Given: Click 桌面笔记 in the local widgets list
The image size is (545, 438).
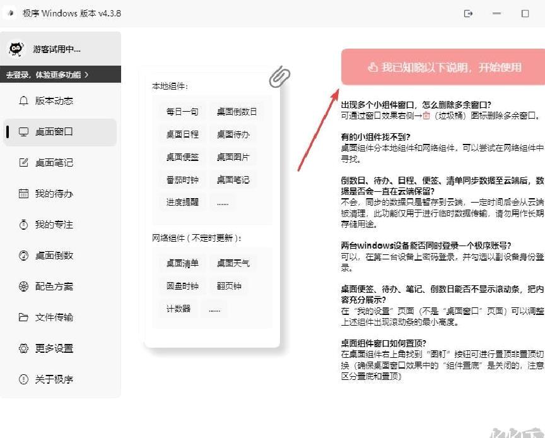Looking at the screenshot, I should coord(233,179).
